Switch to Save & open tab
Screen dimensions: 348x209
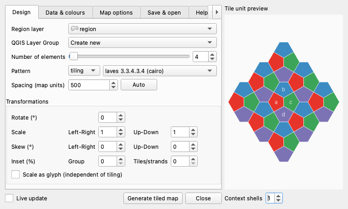click(164, 13)
